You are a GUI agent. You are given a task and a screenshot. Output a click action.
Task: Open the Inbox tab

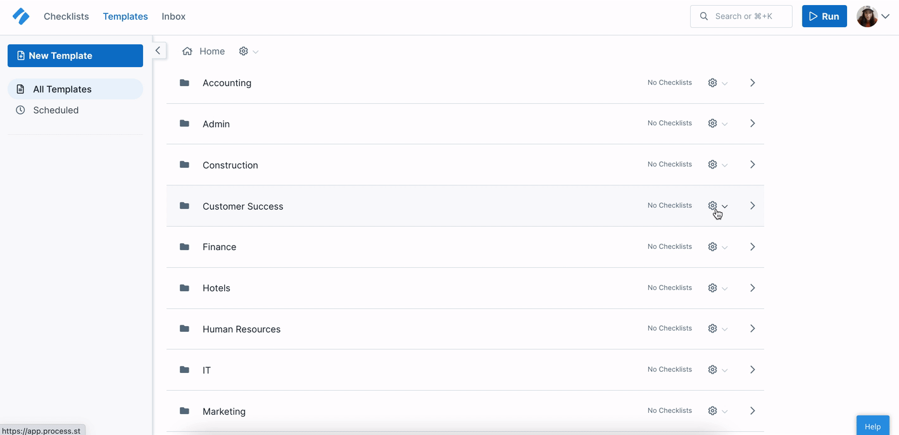[x=173, y=16]
